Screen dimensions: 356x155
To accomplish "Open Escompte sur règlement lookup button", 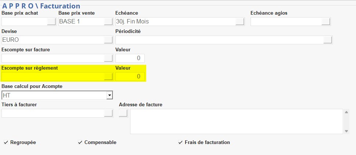I will click(x=108, y=76).
